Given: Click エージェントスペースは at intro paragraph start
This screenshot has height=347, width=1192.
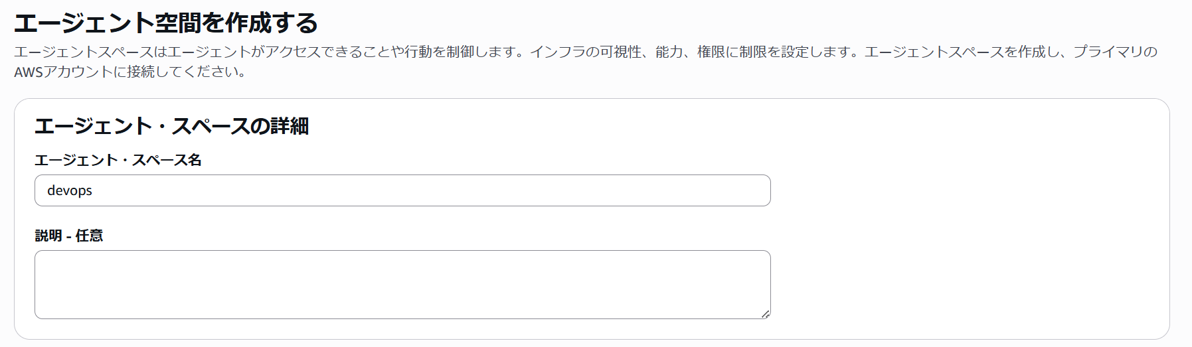Looking at the screenshot, I should coord(90,52).
